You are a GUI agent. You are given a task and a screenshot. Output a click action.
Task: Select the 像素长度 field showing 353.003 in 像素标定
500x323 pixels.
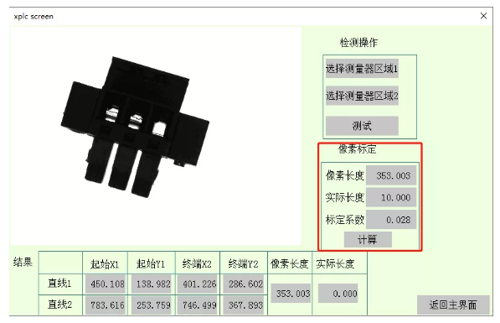391,175
